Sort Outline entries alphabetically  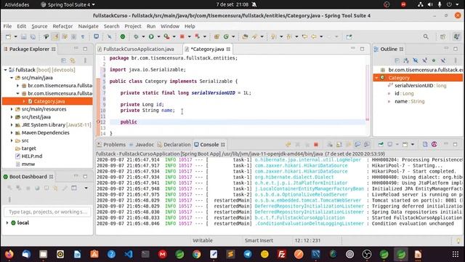tap(406, 60)
